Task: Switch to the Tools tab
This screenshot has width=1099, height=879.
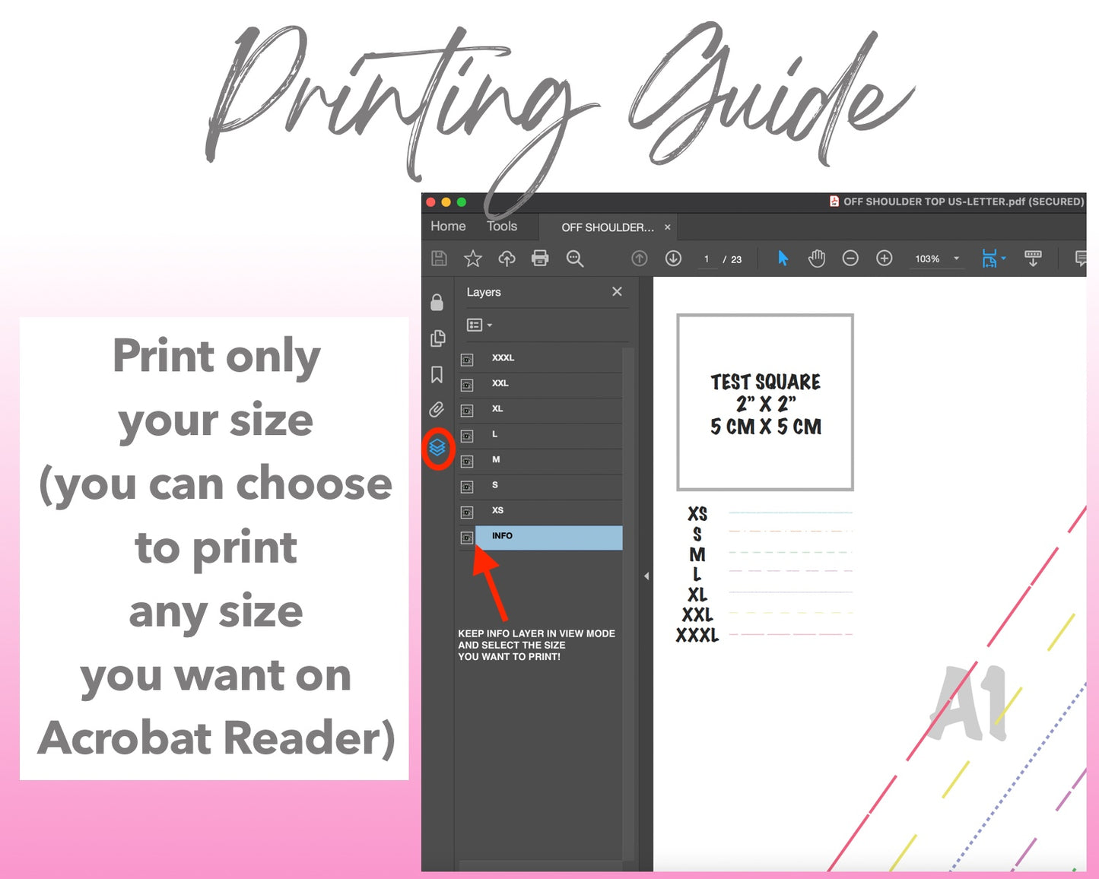Action: (502, 227)
